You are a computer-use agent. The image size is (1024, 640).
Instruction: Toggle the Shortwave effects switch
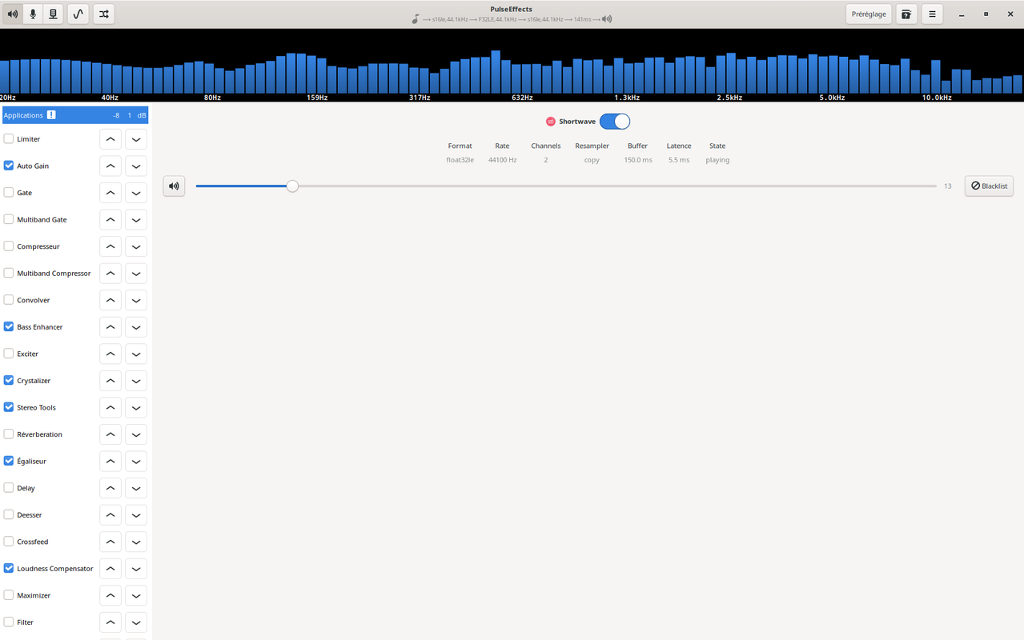click(615, 122)
